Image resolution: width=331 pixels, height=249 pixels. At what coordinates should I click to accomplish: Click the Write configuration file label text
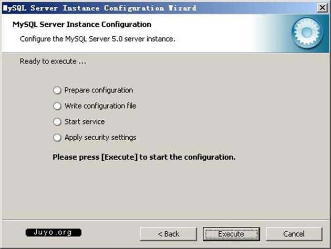100,106
